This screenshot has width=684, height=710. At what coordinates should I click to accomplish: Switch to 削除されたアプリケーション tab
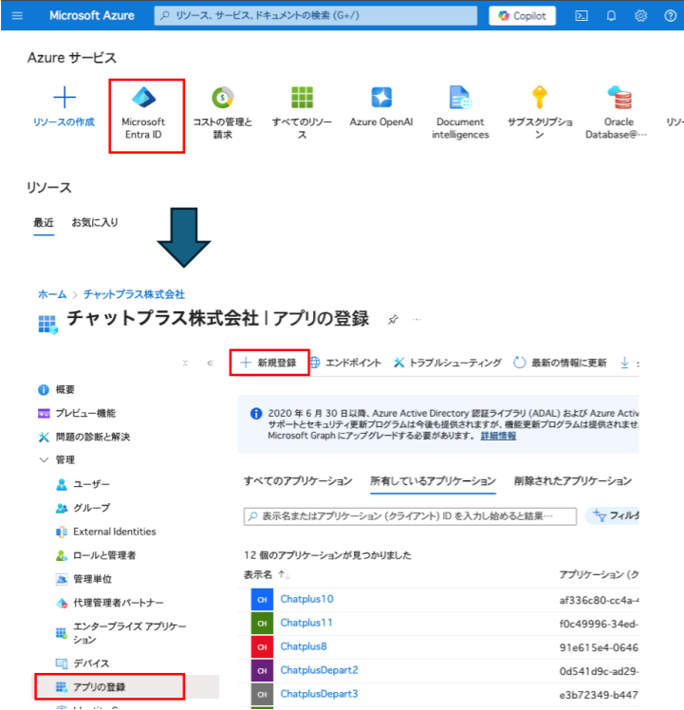point(573,481)
